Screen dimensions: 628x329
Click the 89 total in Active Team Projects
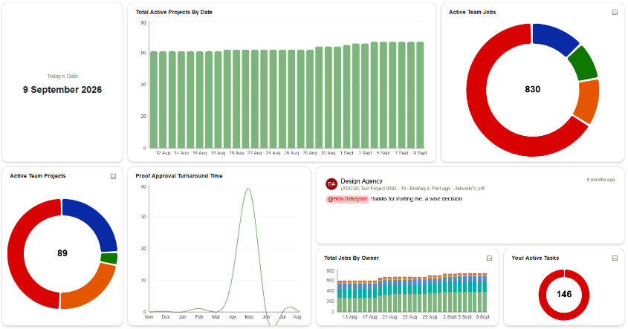(62, 253)
